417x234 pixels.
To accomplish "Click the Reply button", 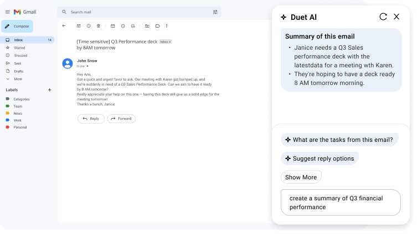I will 91,119.
